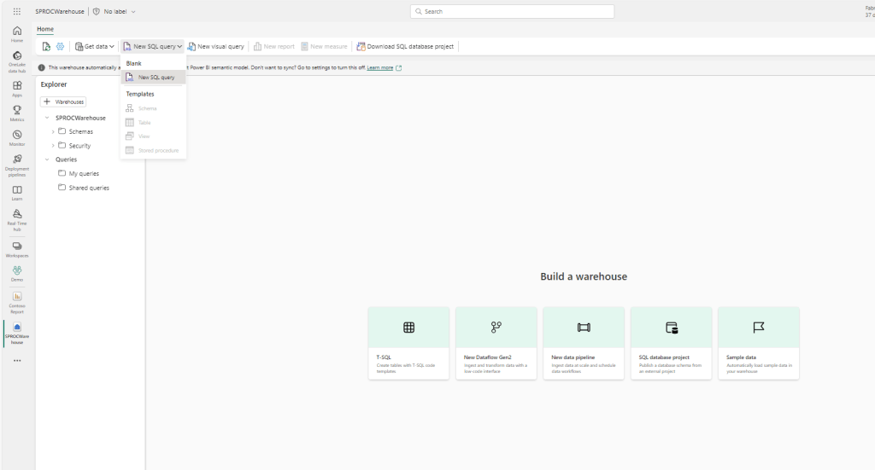Select New SQL query under Blank
The image size is (875, 470).
point(156,77)
